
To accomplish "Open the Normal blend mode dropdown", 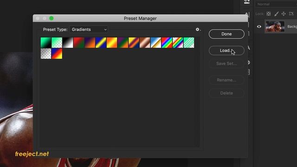I will tap(276, 4).
